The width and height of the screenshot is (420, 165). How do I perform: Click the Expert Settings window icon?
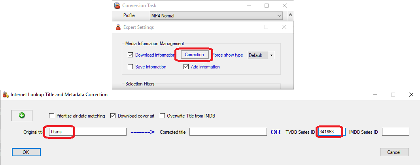pos(117,27)
